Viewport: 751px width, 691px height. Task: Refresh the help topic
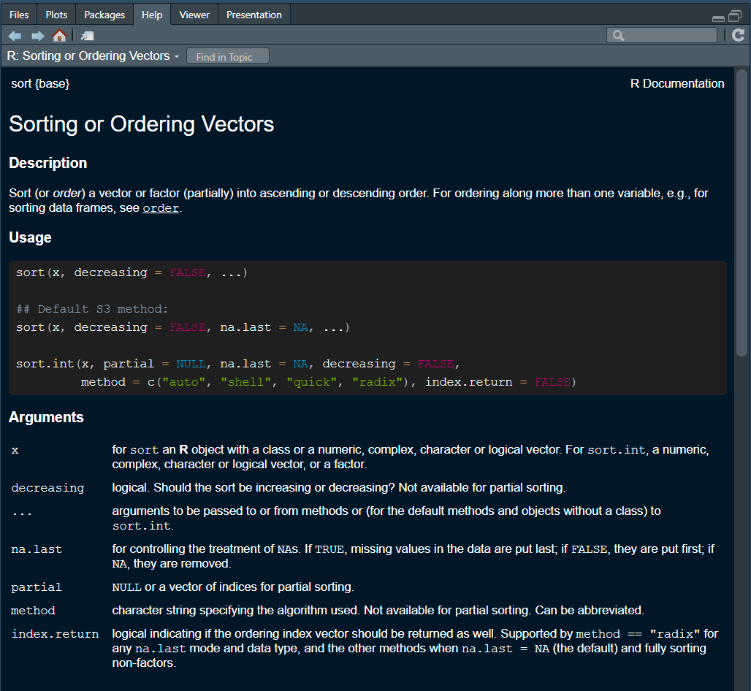tap(739, 35)
